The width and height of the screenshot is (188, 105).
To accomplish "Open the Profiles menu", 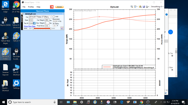I will [31, 7].
